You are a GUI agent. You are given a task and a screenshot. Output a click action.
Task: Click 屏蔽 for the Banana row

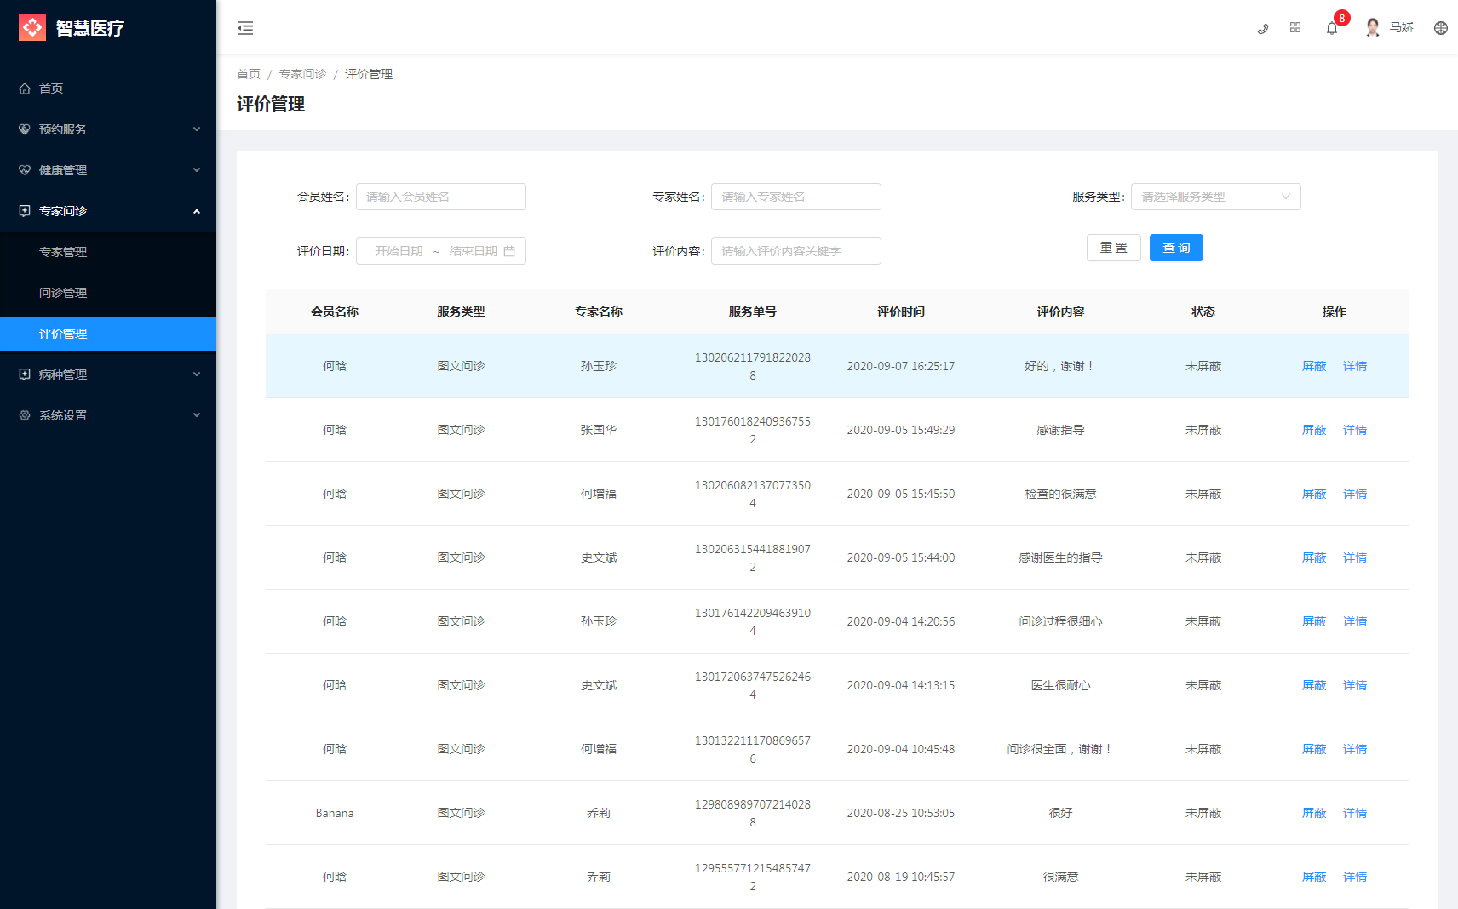1314,813
